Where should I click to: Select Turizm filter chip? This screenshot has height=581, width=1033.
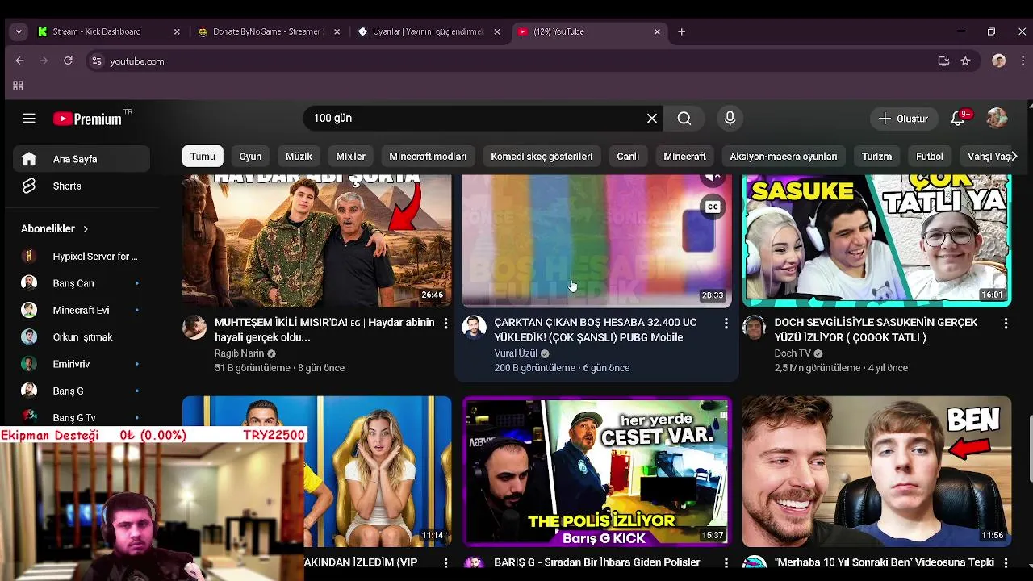pos(876,156)
